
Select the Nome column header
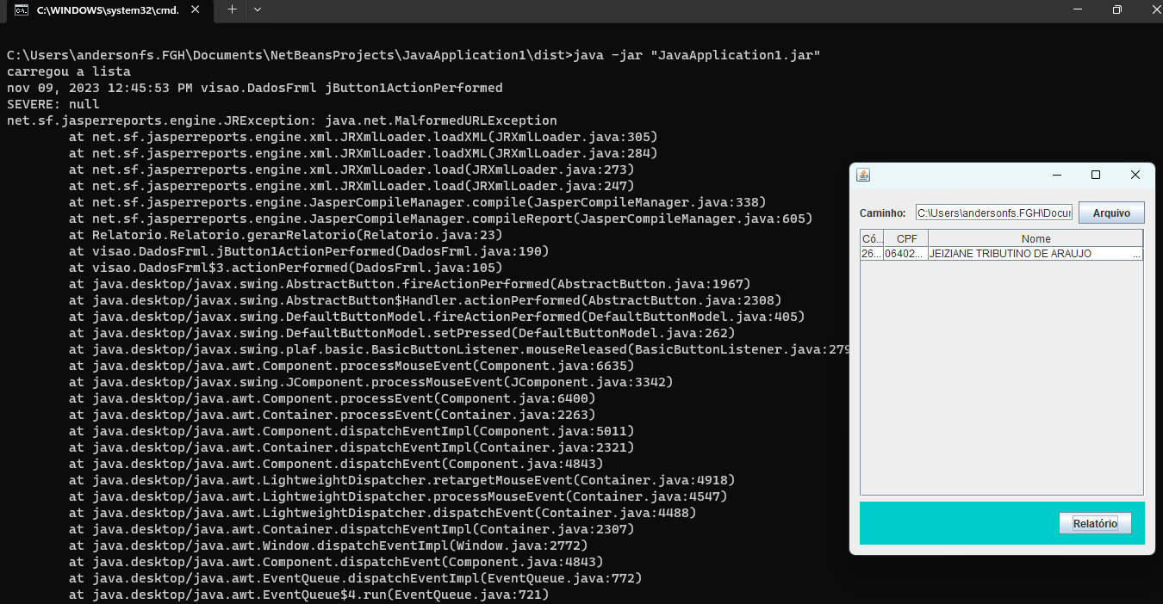point(1036,238)
